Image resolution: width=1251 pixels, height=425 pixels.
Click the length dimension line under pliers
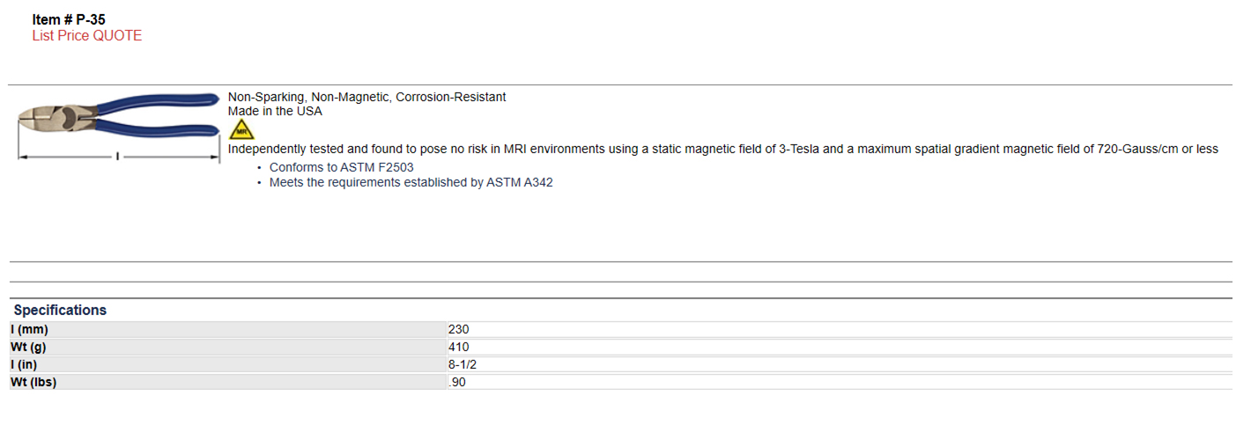(119, 158)
